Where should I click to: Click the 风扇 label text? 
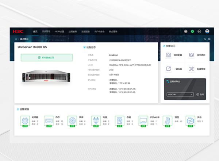pos(81,117)
